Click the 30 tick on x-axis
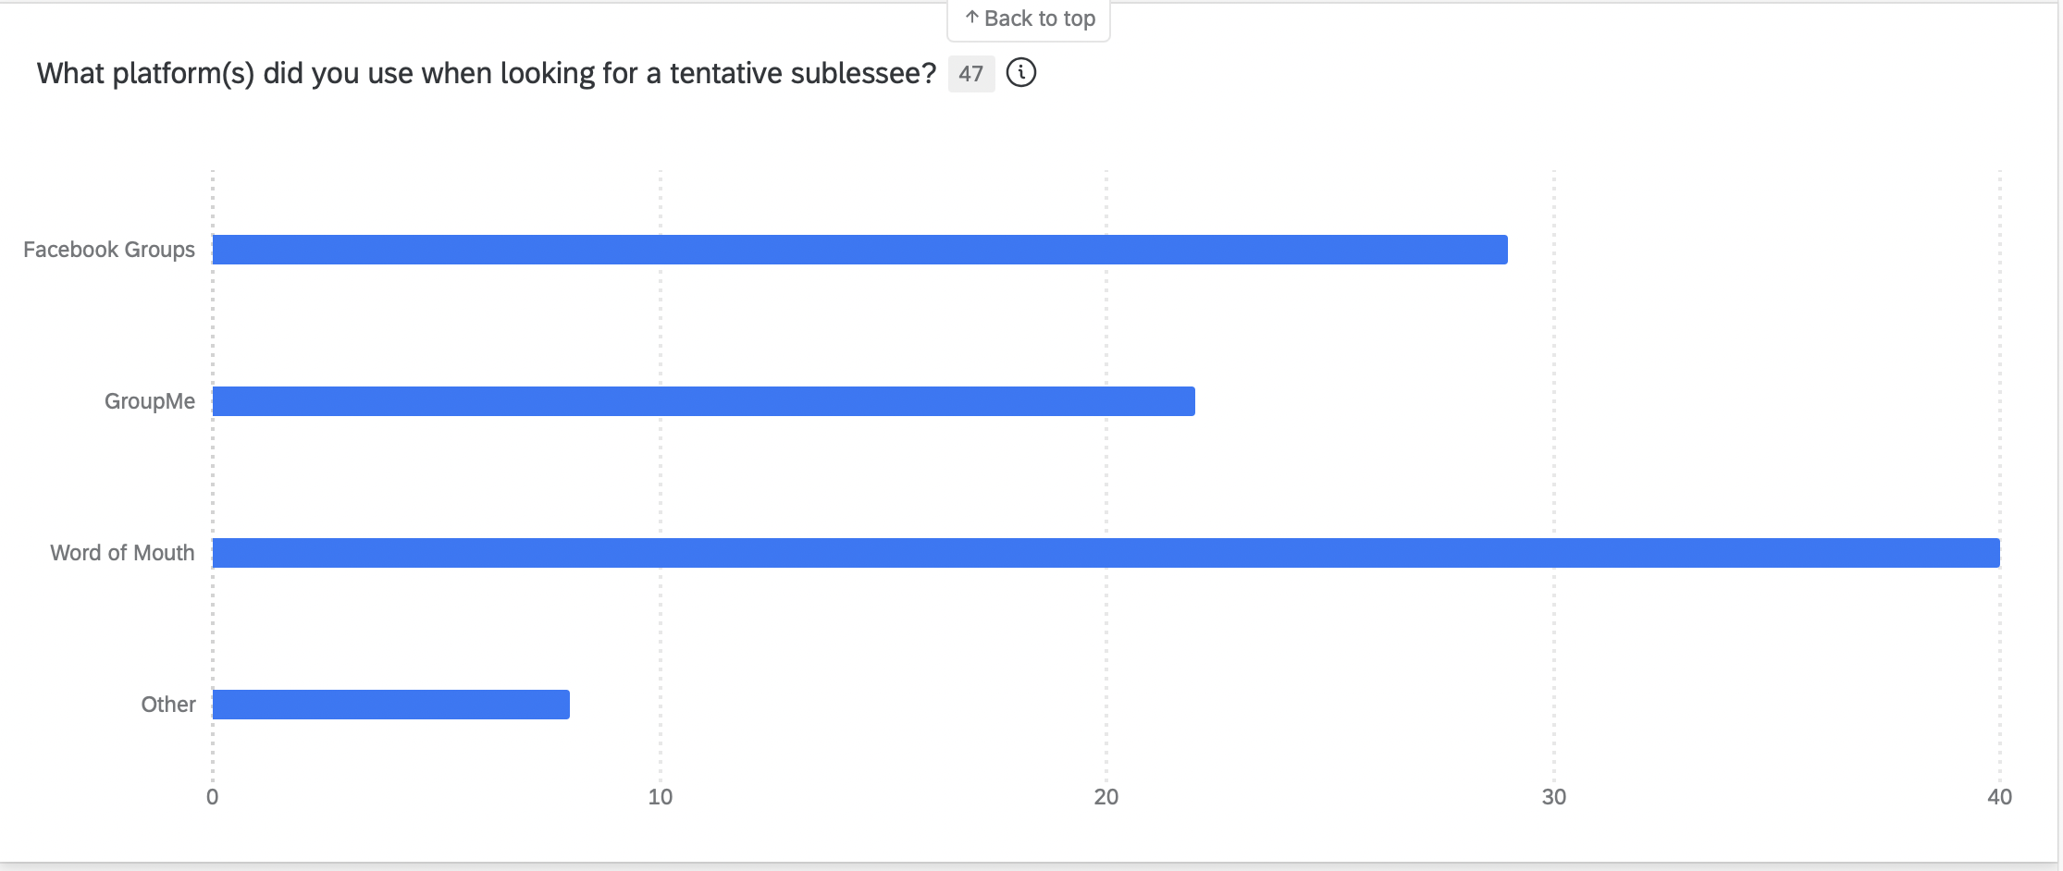The width and height of the screenshot is (2063, 871). 1554,797
